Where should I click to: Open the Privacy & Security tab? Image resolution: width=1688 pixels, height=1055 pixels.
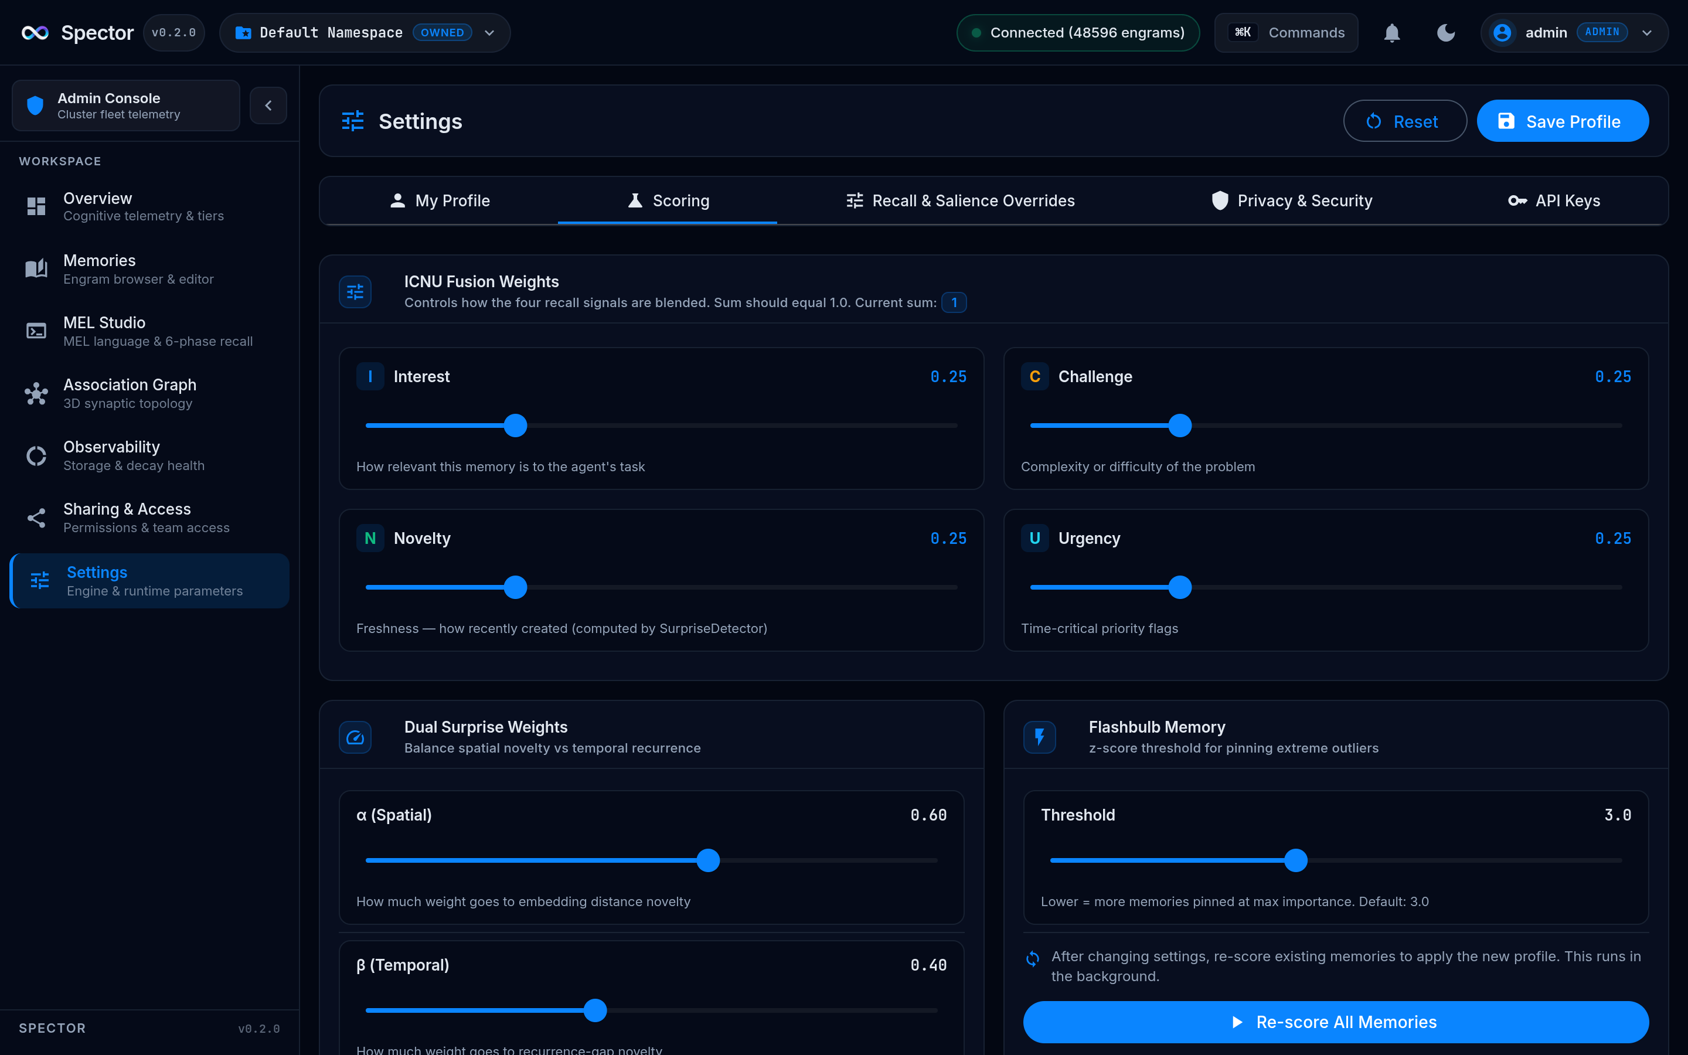[x=1292, y=201]
